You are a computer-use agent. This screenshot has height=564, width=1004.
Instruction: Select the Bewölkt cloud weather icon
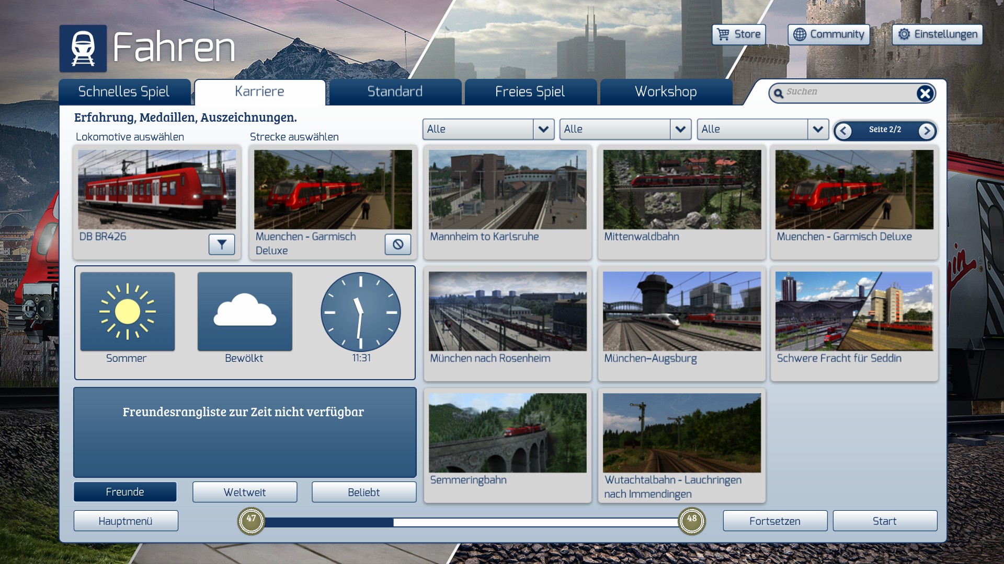tap(245, 312)
